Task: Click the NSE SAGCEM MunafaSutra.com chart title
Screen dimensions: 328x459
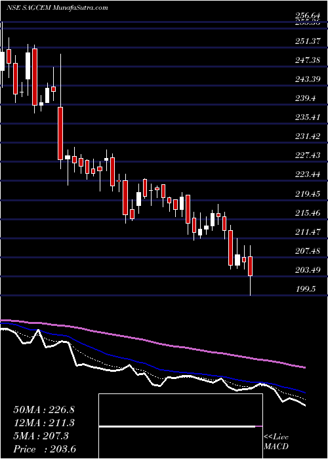Action: click(x=57, y=8)
